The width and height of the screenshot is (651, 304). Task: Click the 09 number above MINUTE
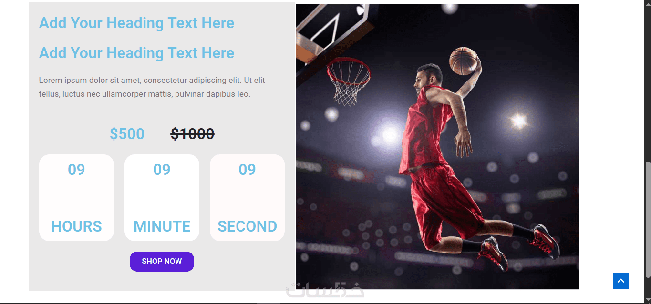(x=162, y=170)
